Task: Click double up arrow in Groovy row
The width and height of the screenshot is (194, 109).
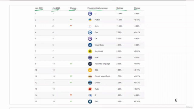Action: pos(71,82)
